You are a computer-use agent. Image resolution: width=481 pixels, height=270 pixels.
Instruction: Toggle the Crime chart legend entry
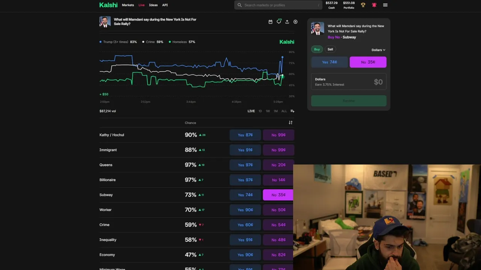coord(153,42)
